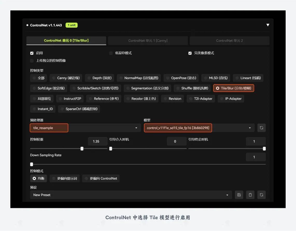296x231 pixels.
Task: Choose NormalMap (法线贴图) control type
Action: [x=139, y=78]
